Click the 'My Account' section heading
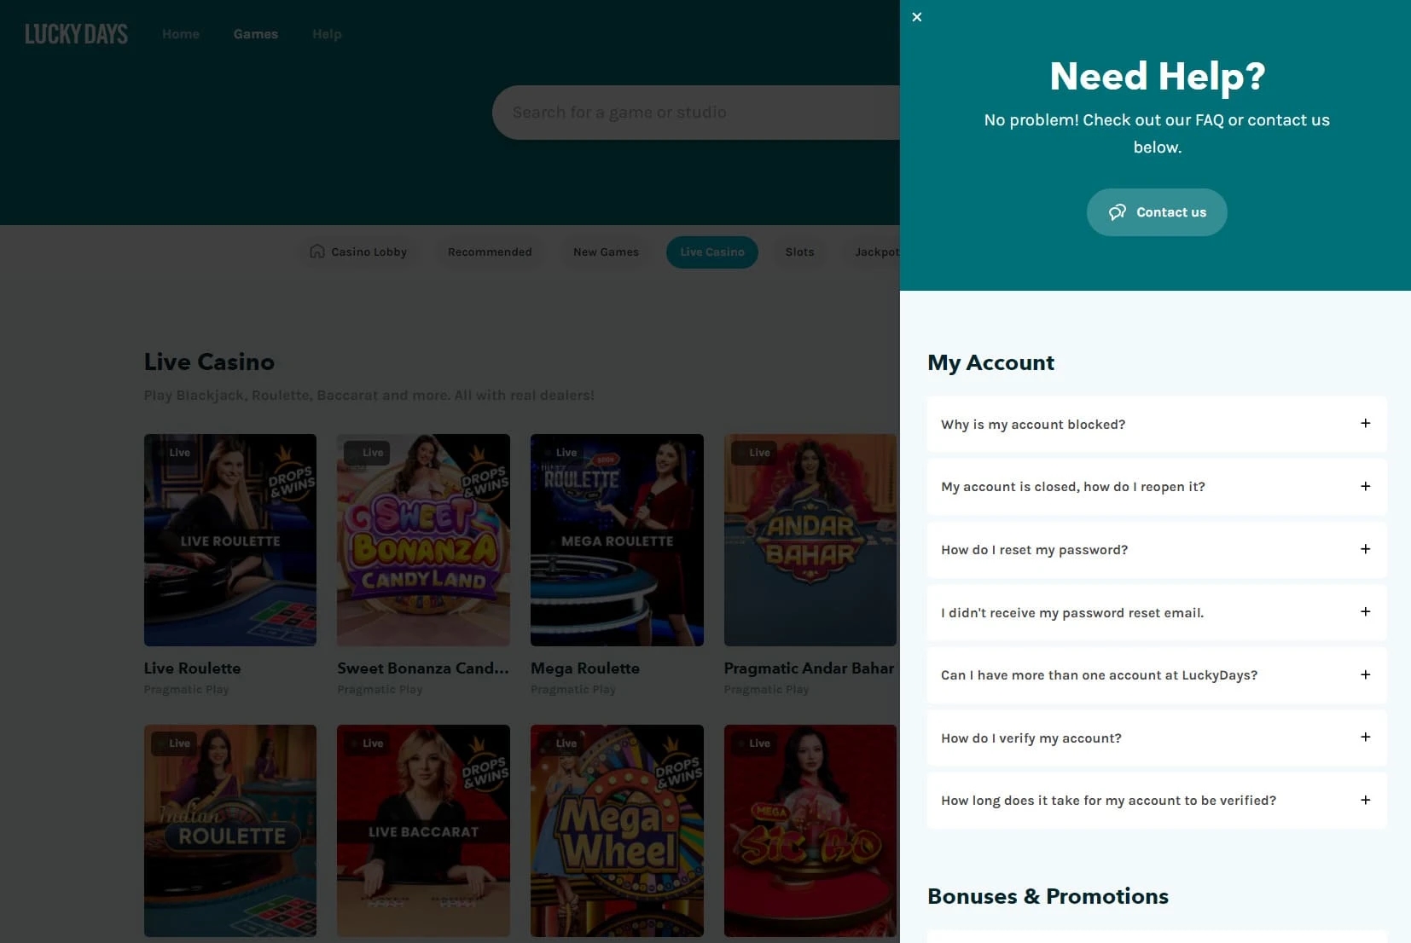The image size is (1411, 943). pos(990,363)
